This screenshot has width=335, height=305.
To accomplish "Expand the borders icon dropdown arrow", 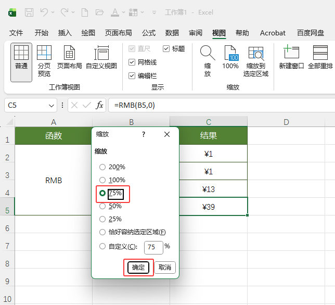I will tap(143, 12).
